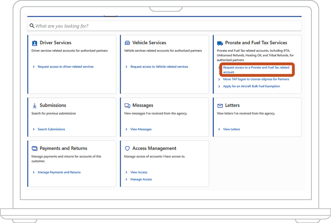This screenshot has width=331, height=223.
Task: Select the Messages heading
Action: (143, 105)
